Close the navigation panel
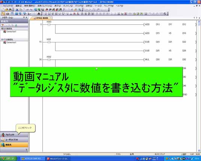 pyautogui.click(x=26, y=17)
